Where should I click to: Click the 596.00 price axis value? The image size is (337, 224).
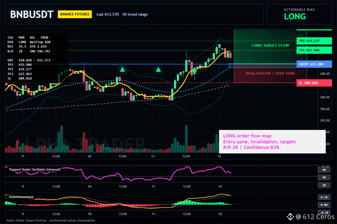tap(324, 109)
